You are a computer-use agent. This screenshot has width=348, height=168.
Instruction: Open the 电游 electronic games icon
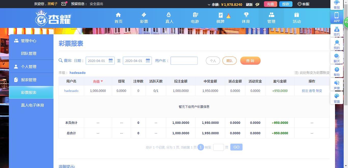(195, 15)
